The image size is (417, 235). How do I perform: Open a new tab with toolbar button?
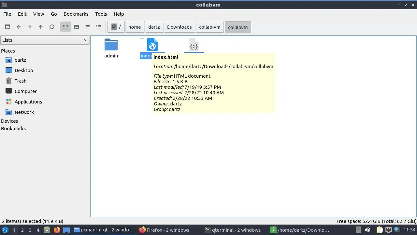tap(7, 27)
